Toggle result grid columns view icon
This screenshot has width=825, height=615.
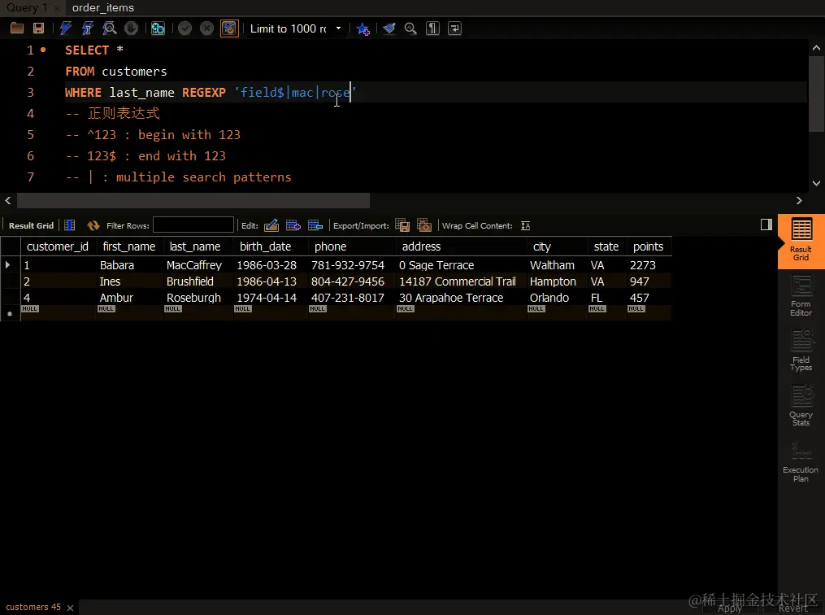pos(69,225)
